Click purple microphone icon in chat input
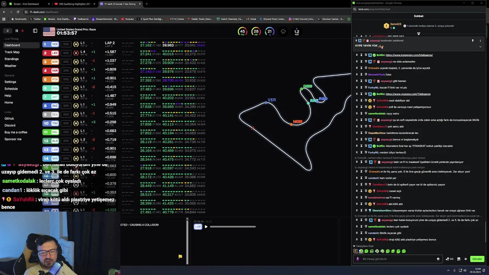The height and width of the screenshot is (275, 489). (x=358, y=259)
